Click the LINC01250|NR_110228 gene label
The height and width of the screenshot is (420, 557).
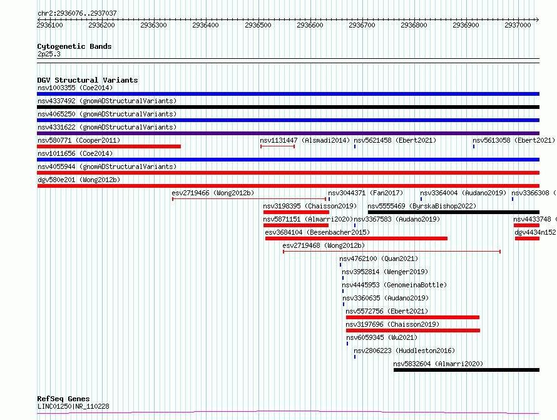73,406
